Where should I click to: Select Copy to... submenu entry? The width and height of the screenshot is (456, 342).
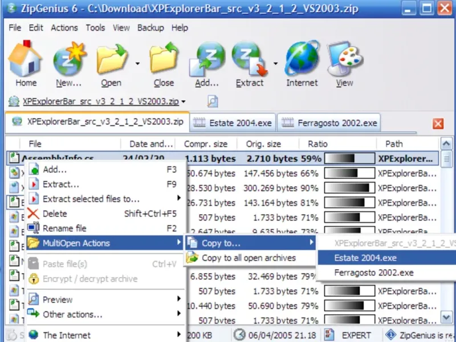pos(250,243)
